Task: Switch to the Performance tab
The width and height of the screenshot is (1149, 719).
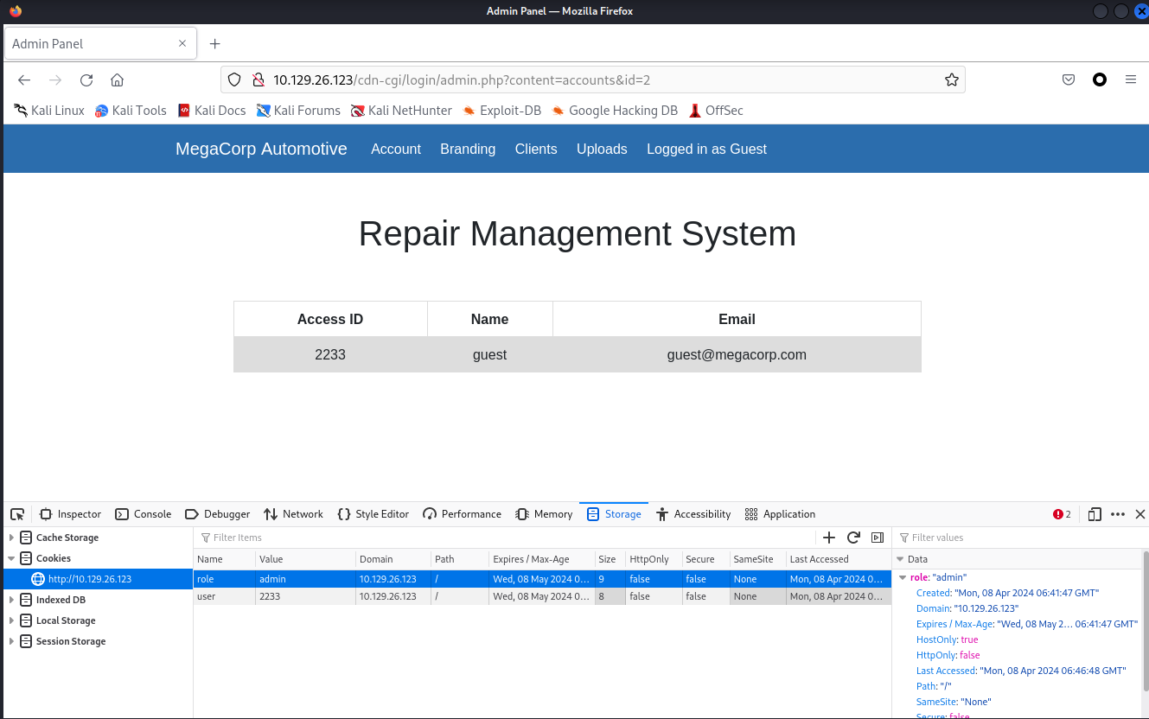Action: tap(462, 514)
